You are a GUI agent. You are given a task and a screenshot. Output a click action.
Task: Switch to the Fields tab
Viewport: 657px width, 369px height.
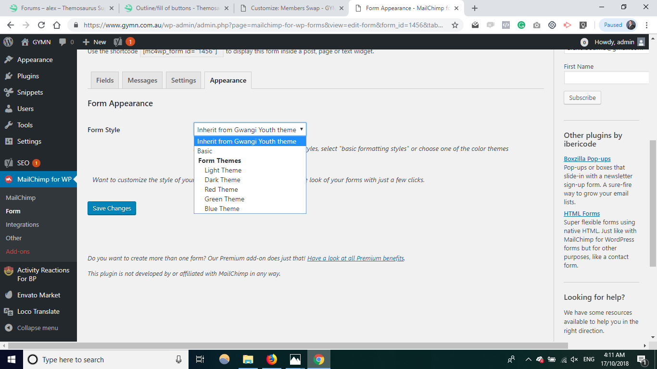point(105,80)
